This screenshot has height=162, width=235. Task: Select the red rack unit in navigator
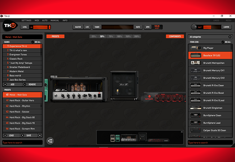pyautogui.click(x=158, y=140)
